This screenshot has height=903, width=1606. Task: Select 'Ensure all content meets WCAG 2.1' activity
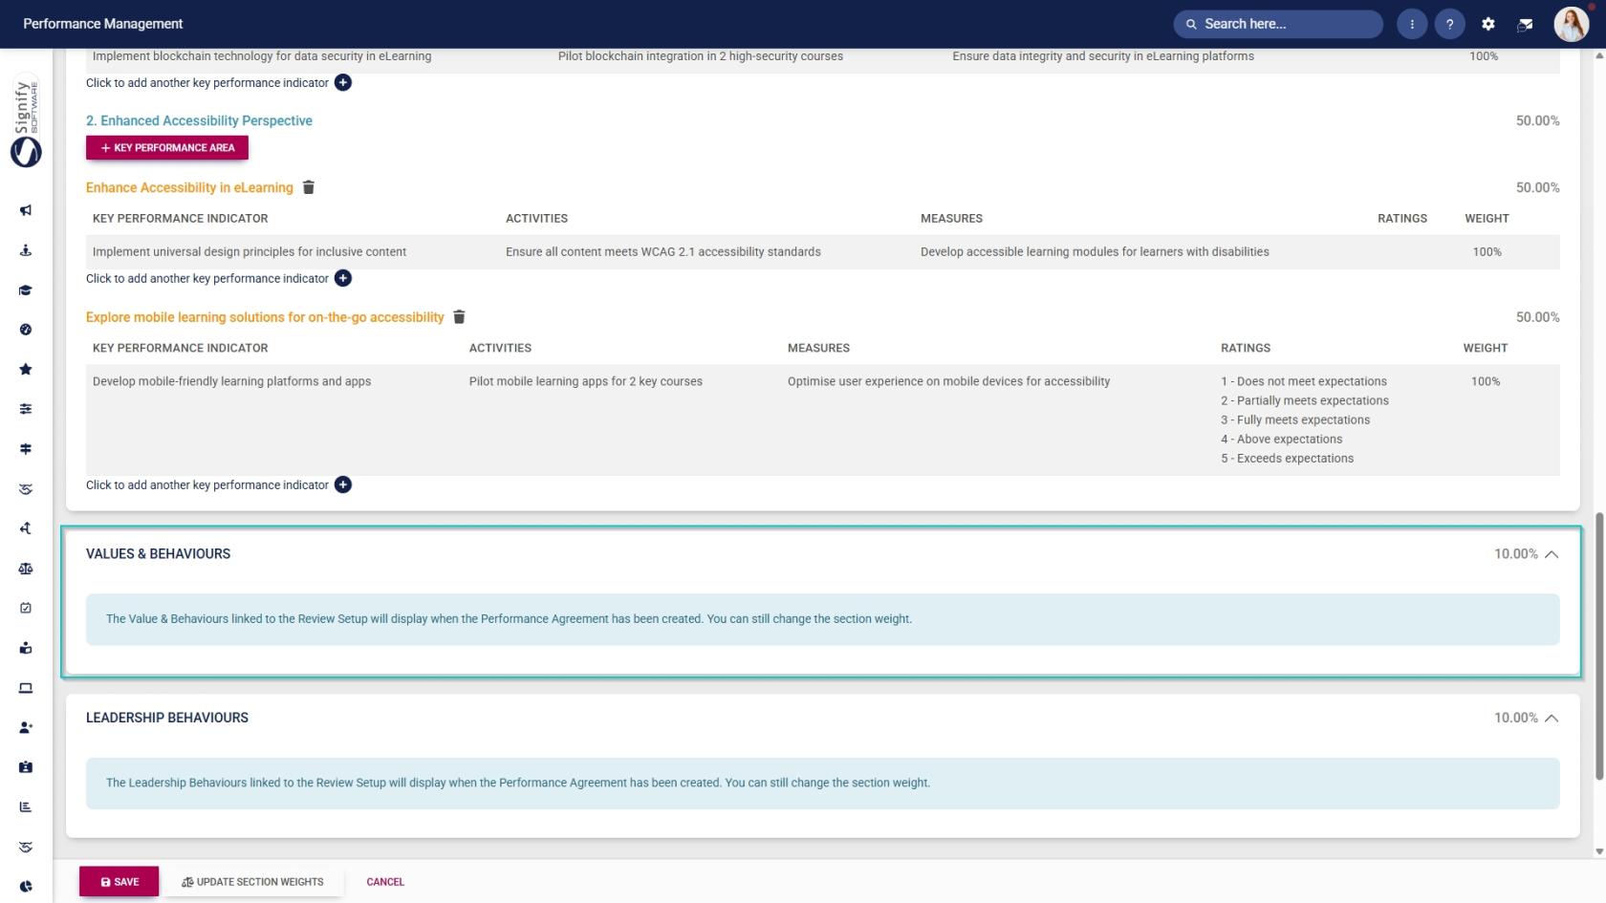coord(663,252)
